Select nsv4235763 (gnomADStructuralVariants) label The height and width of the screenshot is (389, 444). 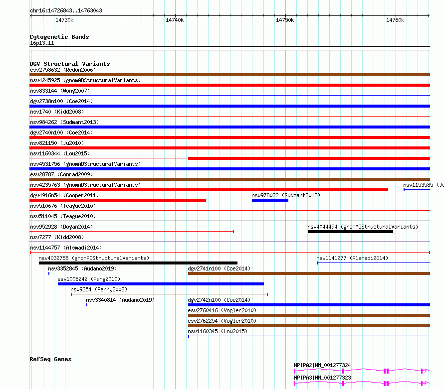tap(85, 185)
